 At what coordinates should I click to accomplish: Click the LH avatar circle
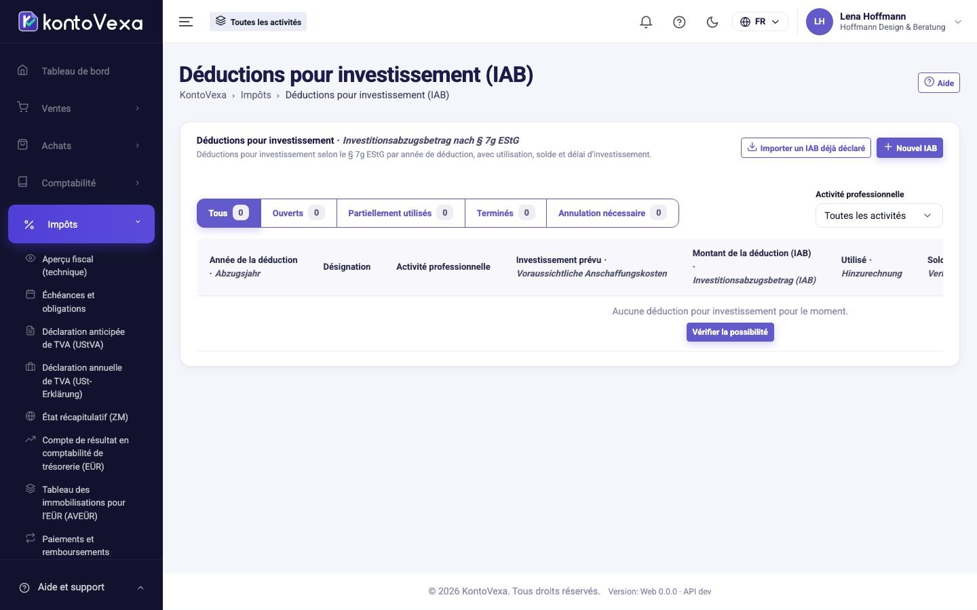pos(819,22)
